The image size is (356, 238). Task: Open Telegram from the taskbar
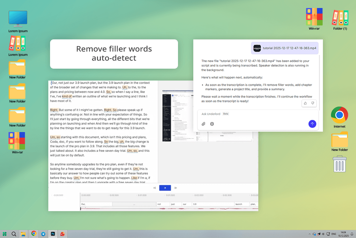pos(43,234)
